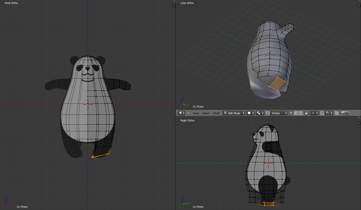Collapse the header menus toggle
361x210 pixels.
pos(188,113)
